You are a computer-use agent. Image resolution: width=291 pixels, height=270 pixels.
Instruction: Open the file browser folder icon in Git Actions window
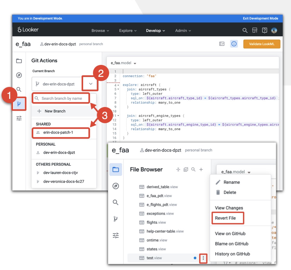pyautogui.click(x=19, y=61)
